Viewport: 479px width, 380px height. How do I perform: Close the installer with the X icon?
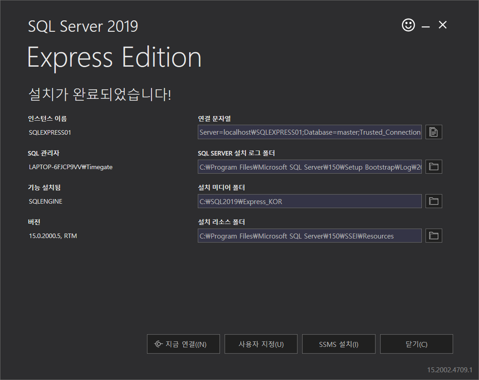(443, 25)
